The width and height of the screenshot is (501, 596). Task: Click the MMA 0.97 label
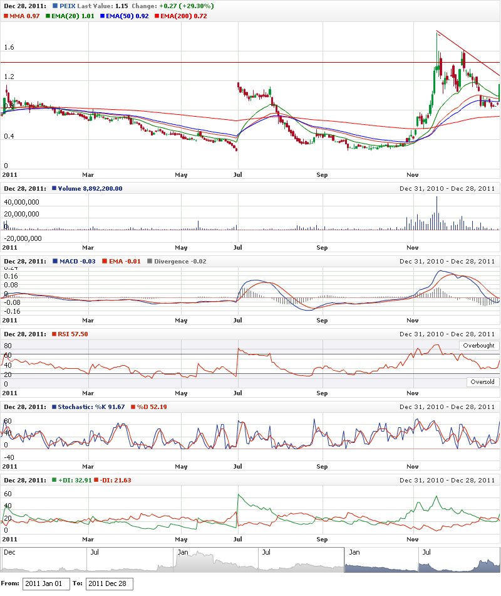(24, 16)
